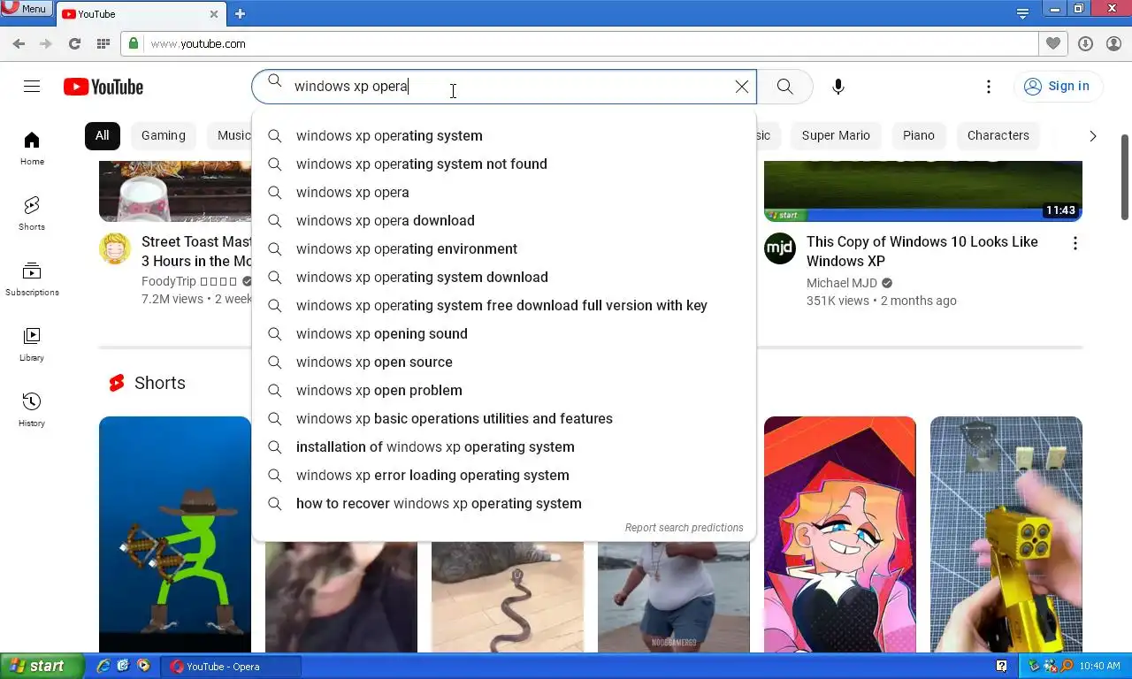Report search predictions link
Screen dimensions: 1132x679
click(684, 528)
